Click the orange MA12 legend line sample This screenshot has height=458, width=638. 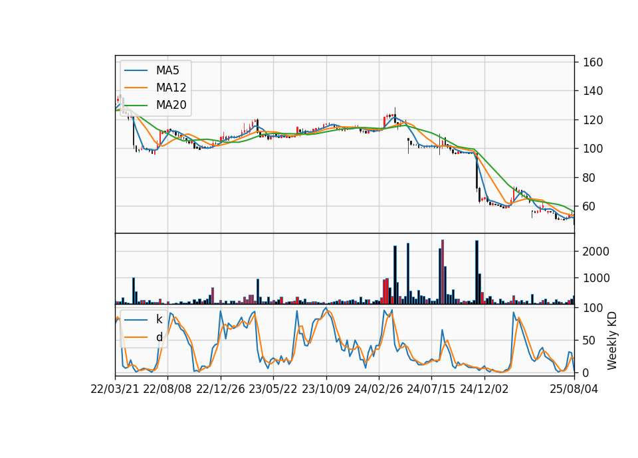pyautogui.click(x=136, y=88)
